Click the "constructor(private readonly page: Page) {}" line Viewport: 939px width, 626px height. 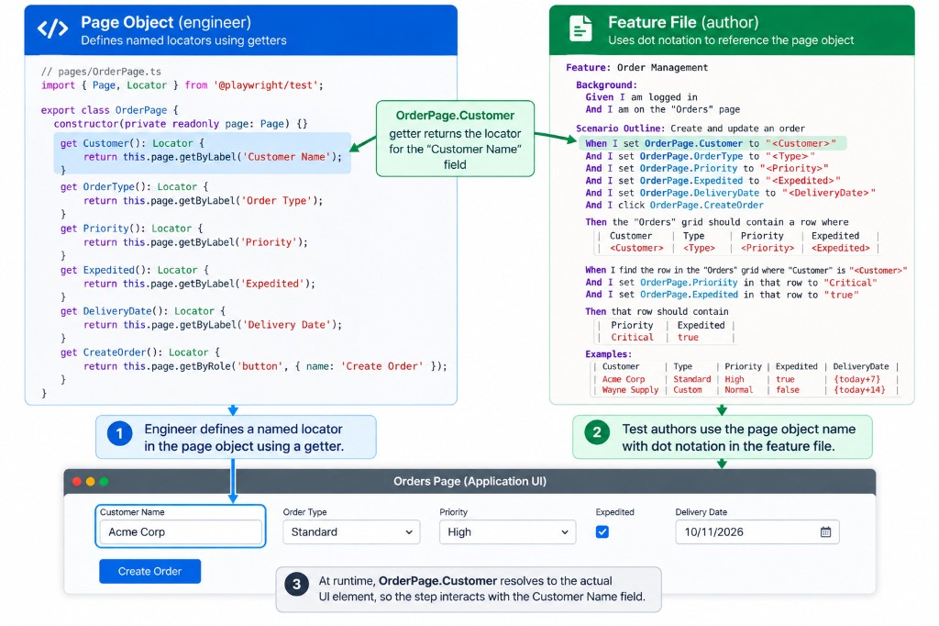181,124
